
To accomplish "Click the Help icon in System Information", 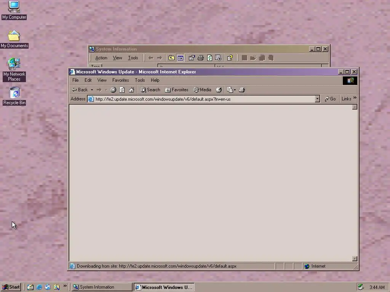I will [x=230, y=58].
